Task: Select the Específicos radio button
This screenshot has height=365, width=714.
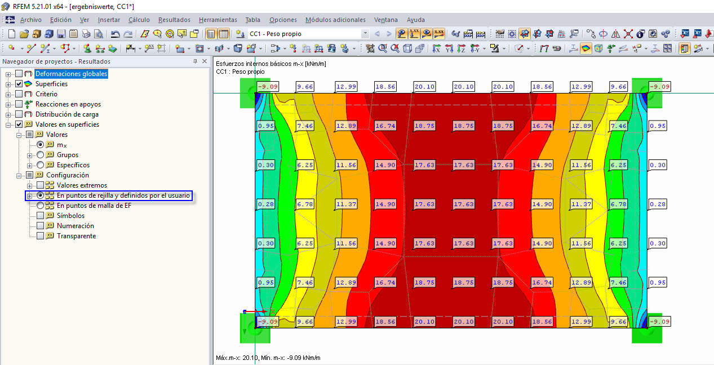Action: [x=40, y=165]
